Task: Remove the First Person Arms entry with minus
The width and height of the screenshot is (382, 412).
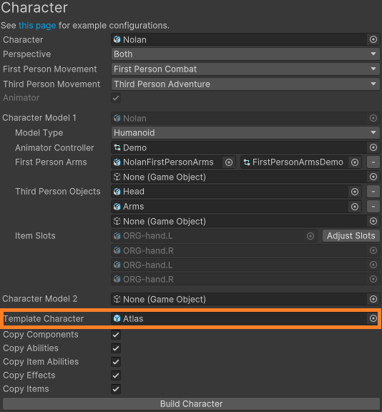Action: [373, 162]
